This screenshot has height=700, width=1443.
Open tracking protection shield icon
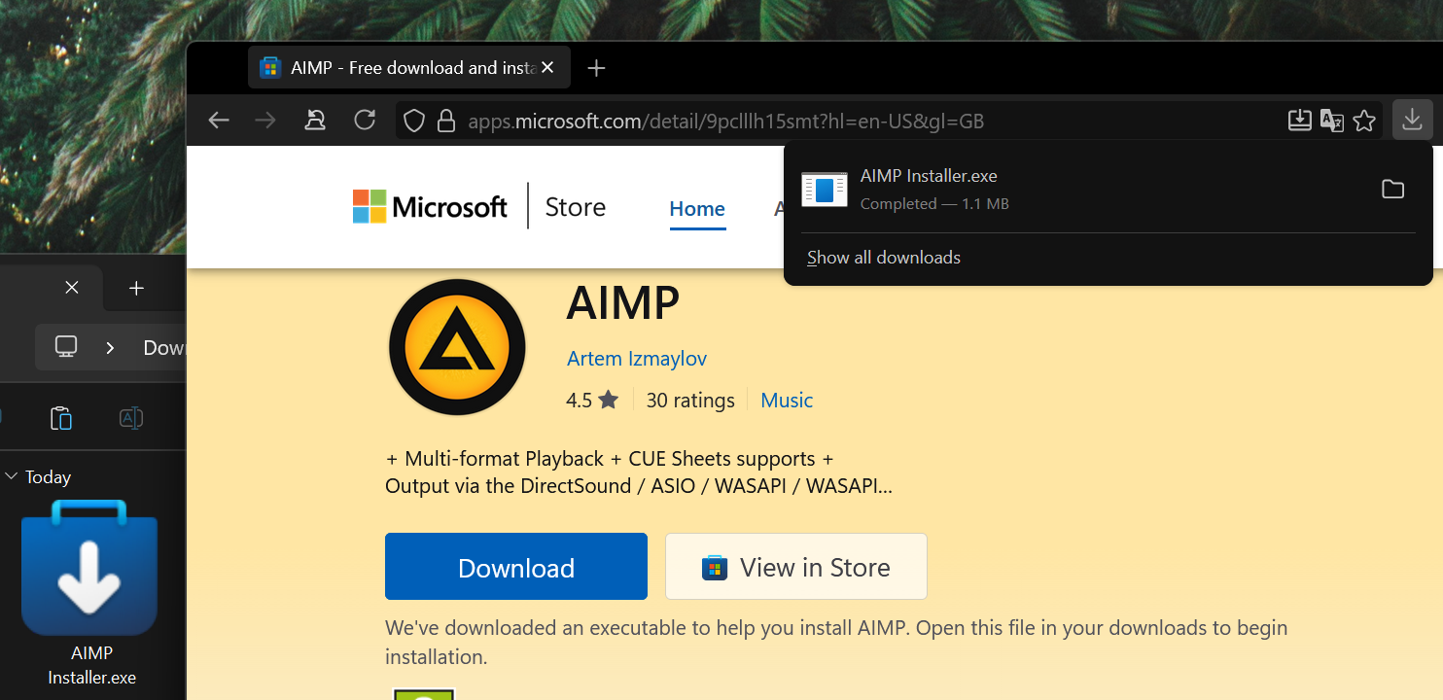pos(414,121)
